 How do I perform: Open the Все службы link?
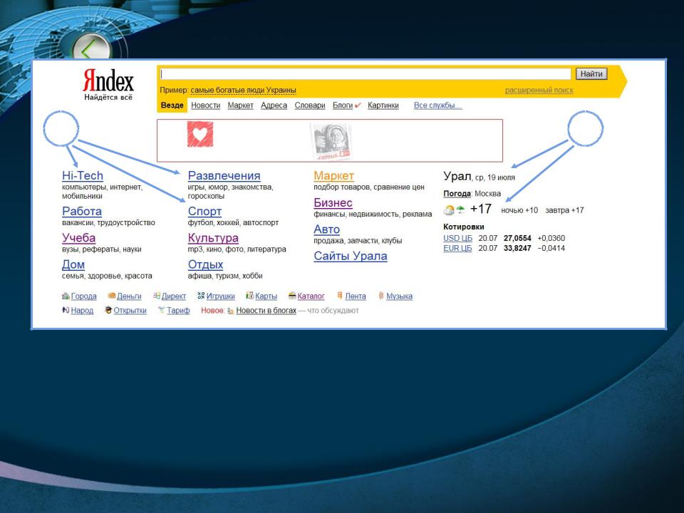[x=438, y=105]
